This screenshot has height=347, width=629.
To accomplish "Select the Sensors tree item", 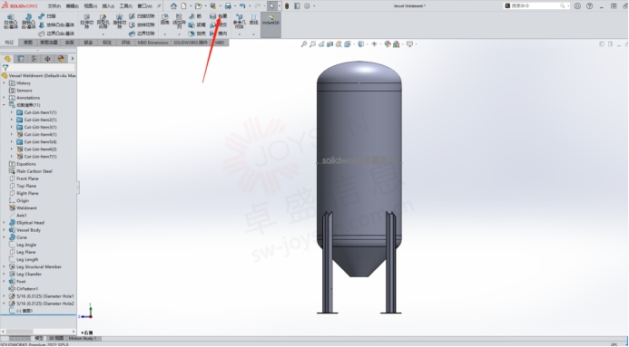I will click(x=25, y=91).
